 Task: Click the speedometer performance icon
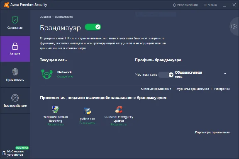click(x=15, y=98)
